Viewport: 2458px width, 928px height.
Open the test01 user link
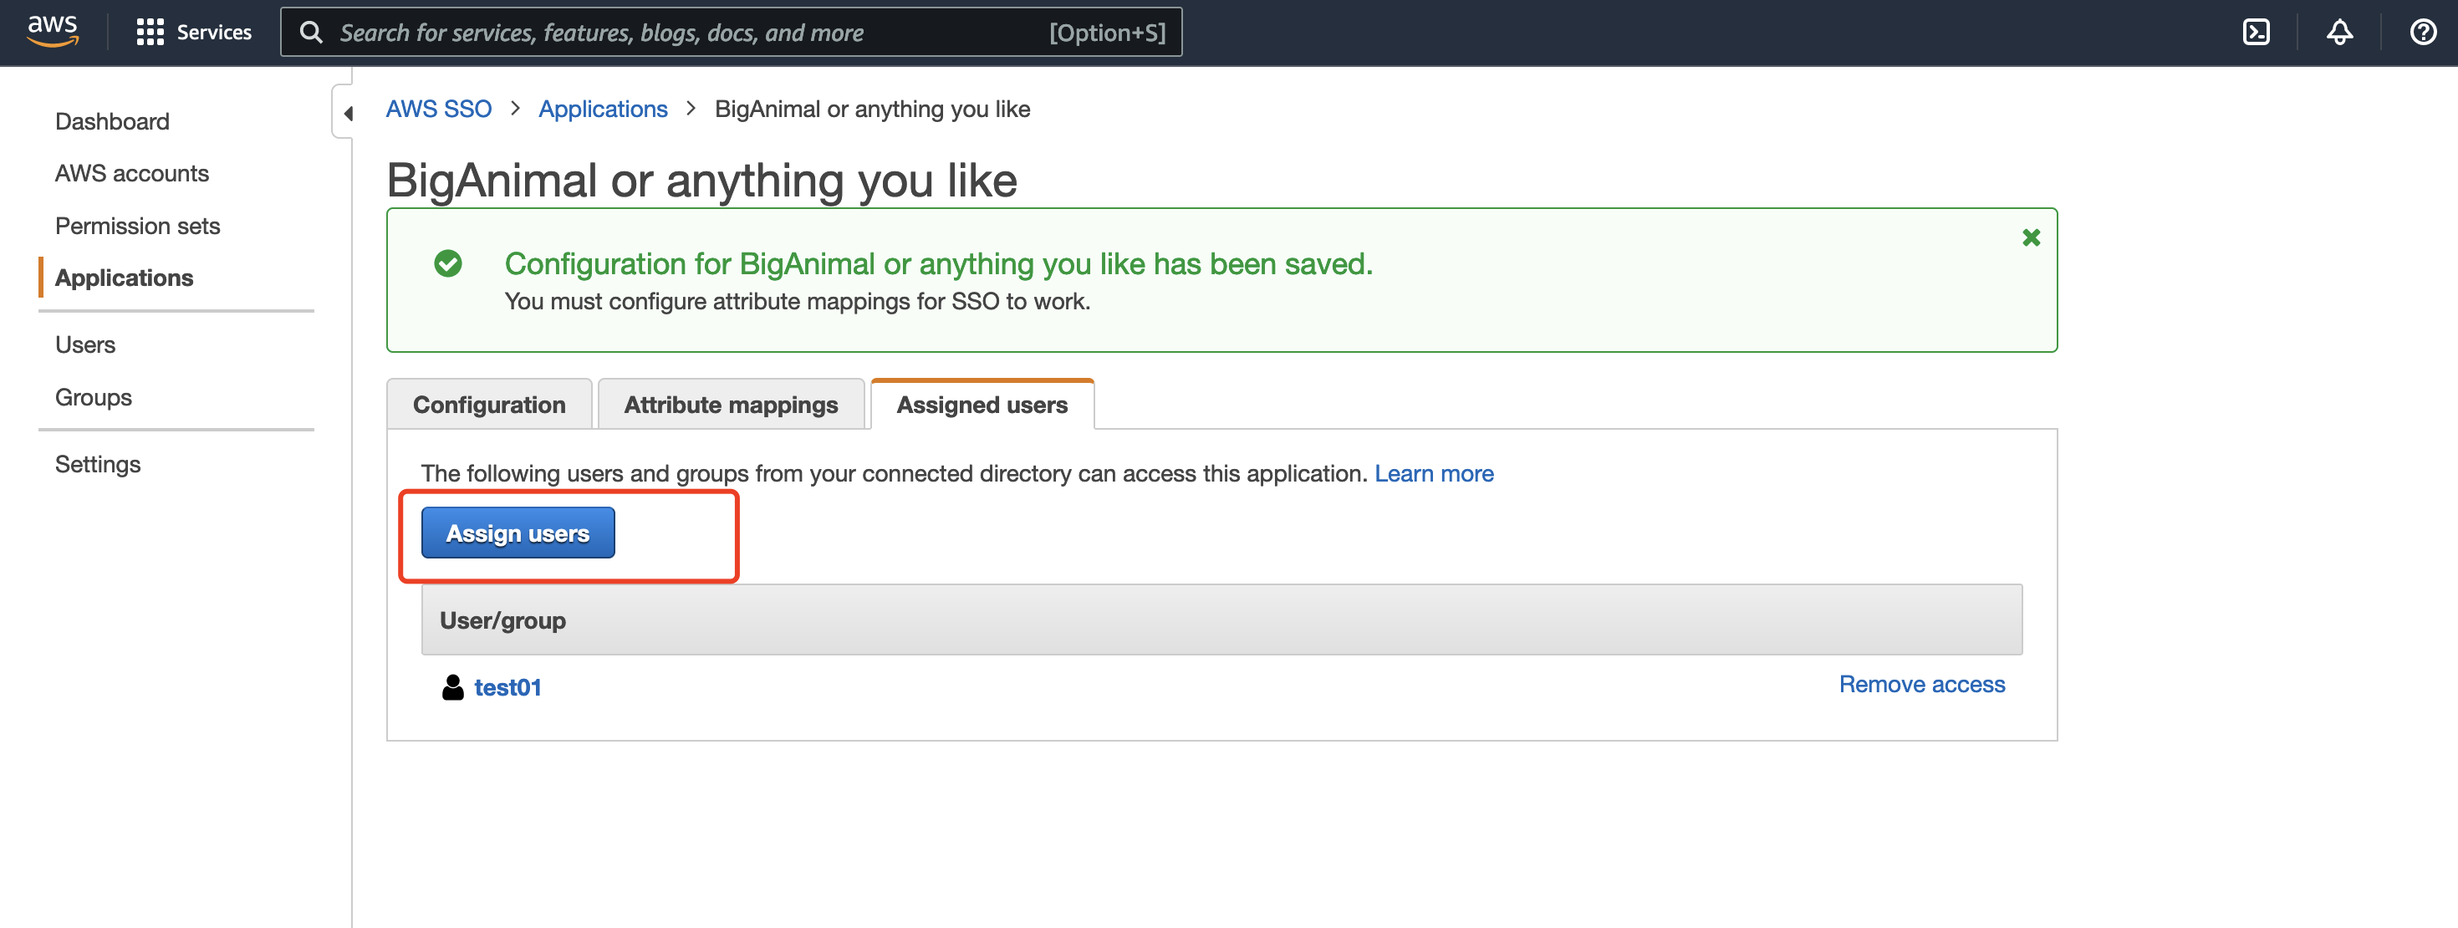[x=507, y=688]
